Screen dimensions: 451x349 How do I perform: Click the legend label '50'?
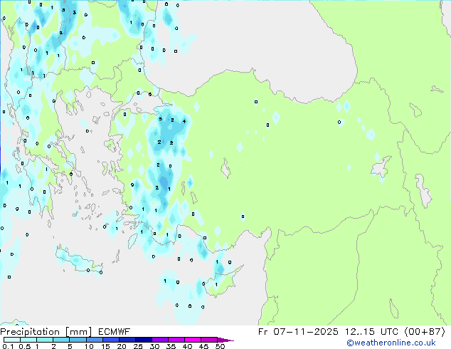click(x=220, y=346)
